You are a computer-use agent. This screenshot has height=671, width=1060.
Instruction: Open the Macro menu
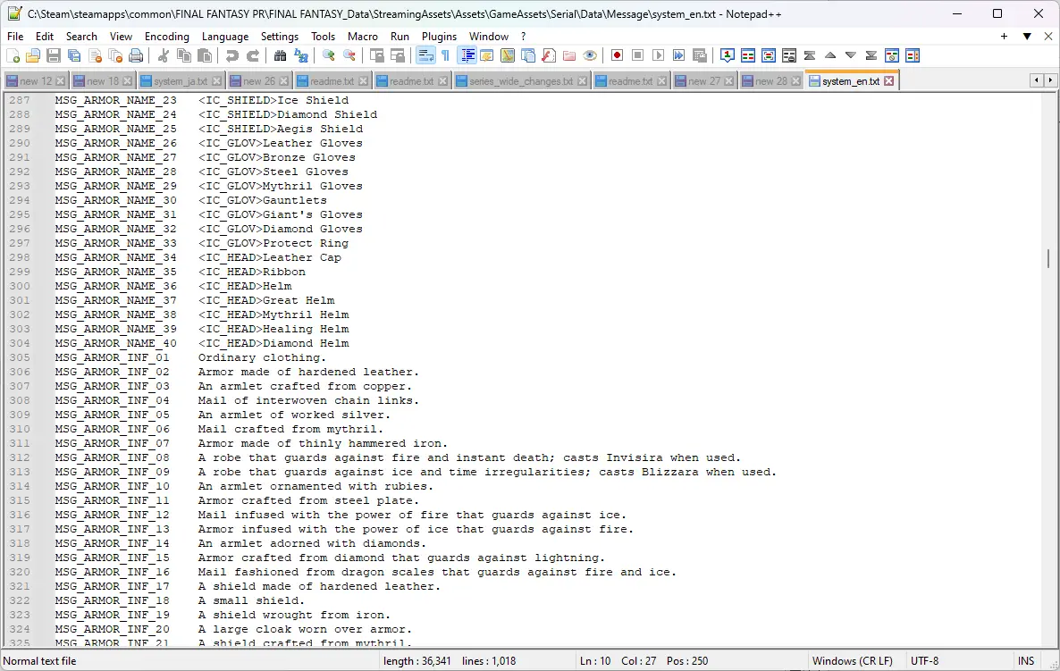362,37
